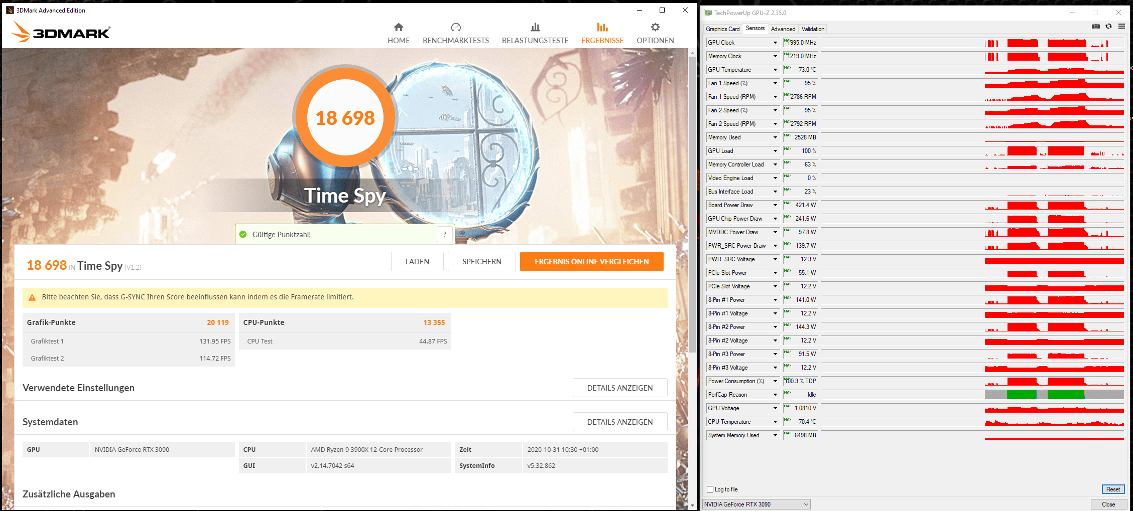1133x511 pixels.
Task: Click the CPU-Punkte score 13 355
Action: pos(434,322)
